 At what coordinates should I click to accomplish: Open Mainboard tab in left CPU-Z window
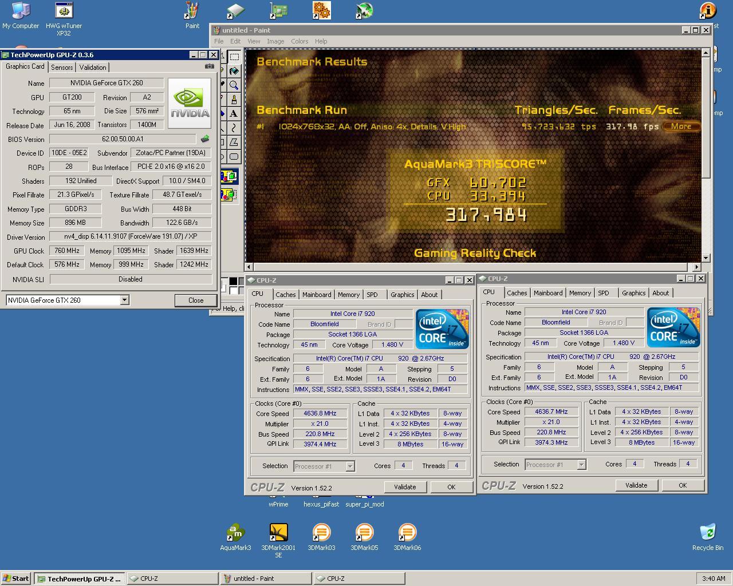(x=317, y=295)
